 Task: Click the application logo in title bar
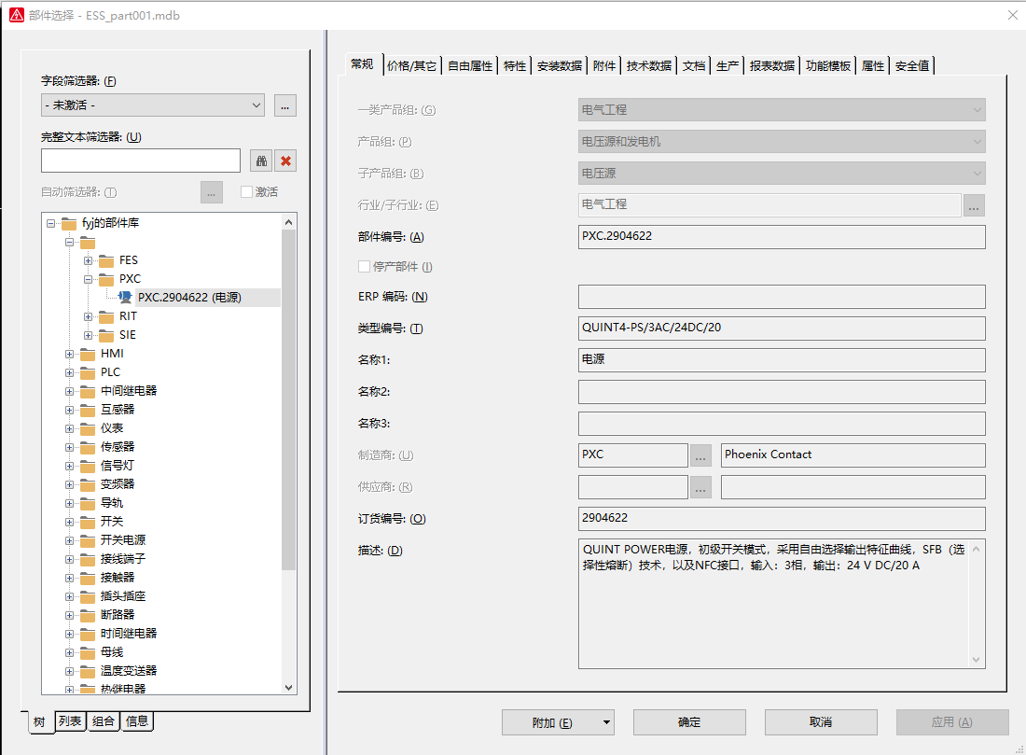[x=17, y=15]
